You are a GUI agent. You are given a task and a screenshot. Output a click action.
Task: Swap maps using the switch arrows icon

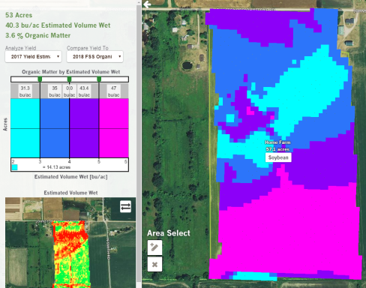(x=125, y=207)
